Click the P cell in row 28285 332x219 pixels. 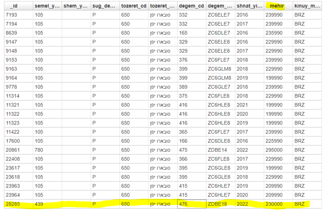[x=105, y=204]
